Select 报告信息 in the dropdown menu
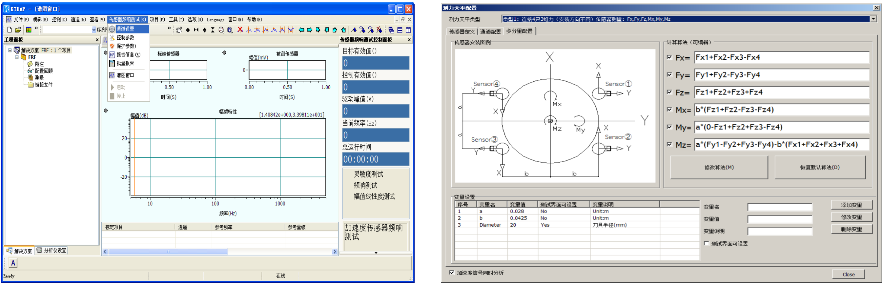 tap(129, 55)
